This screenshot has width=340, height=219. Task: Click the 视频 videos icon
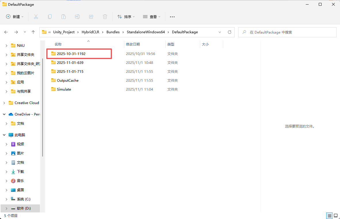tap(13, 144)
